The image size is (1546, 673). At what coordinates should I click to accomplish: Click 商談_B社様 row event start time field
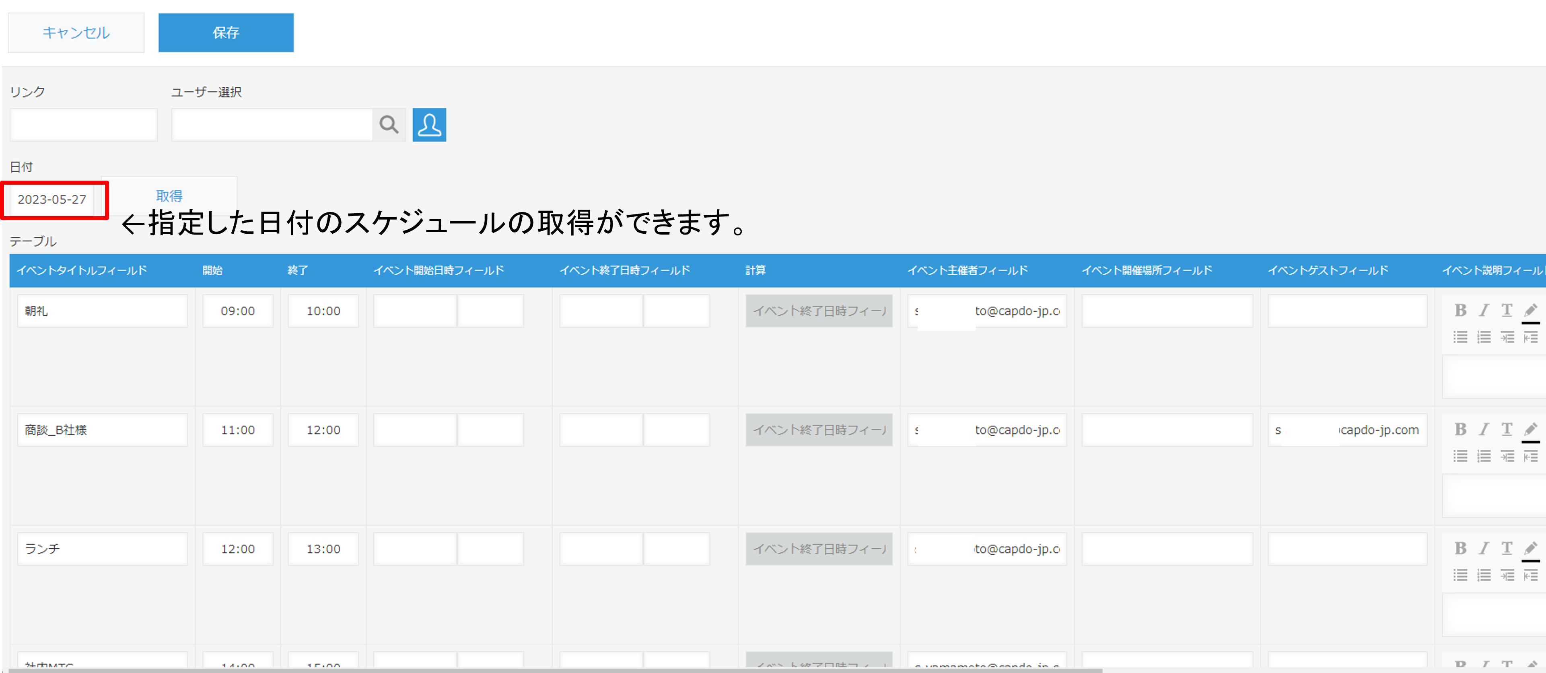coord(490,430)
